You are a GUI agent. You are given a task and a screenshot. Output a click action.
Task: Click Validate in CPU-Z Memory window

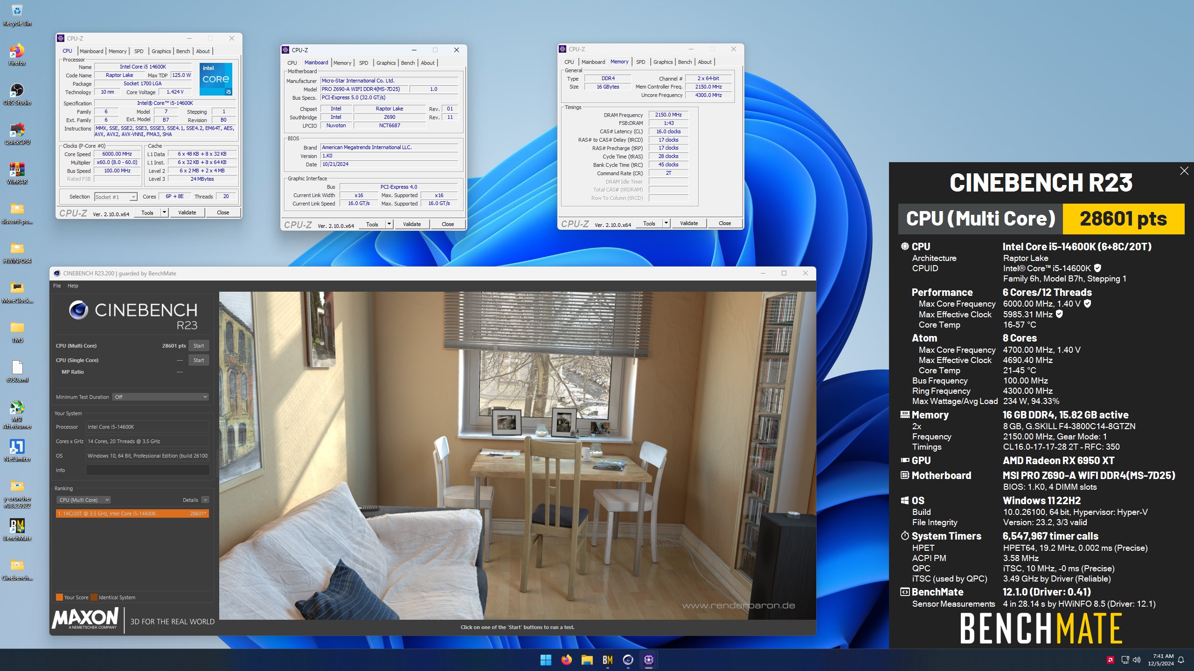coord(689,223)
